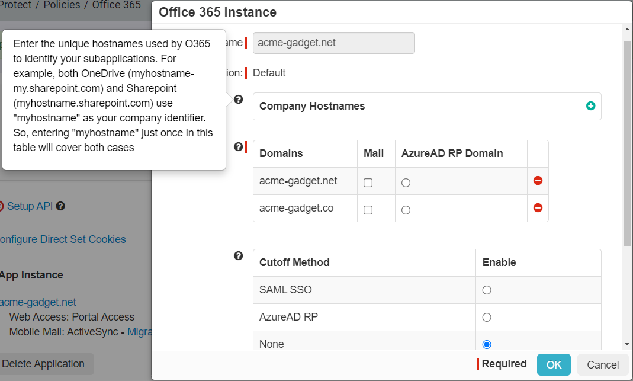Open help icon beside Cutoff Method table

[x=239, y=256]
